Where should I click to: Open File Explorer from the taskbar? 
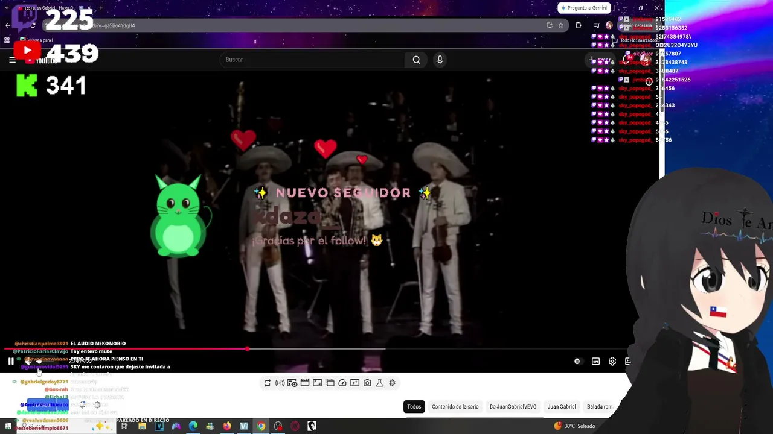[142, 426]
